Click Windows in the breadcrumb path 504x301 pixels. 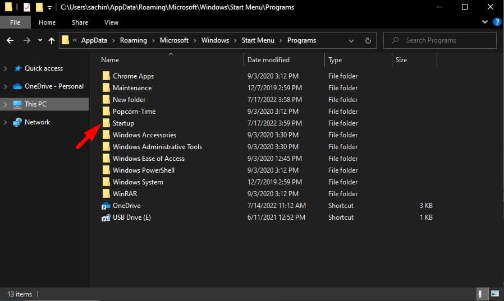pos(215,40)
